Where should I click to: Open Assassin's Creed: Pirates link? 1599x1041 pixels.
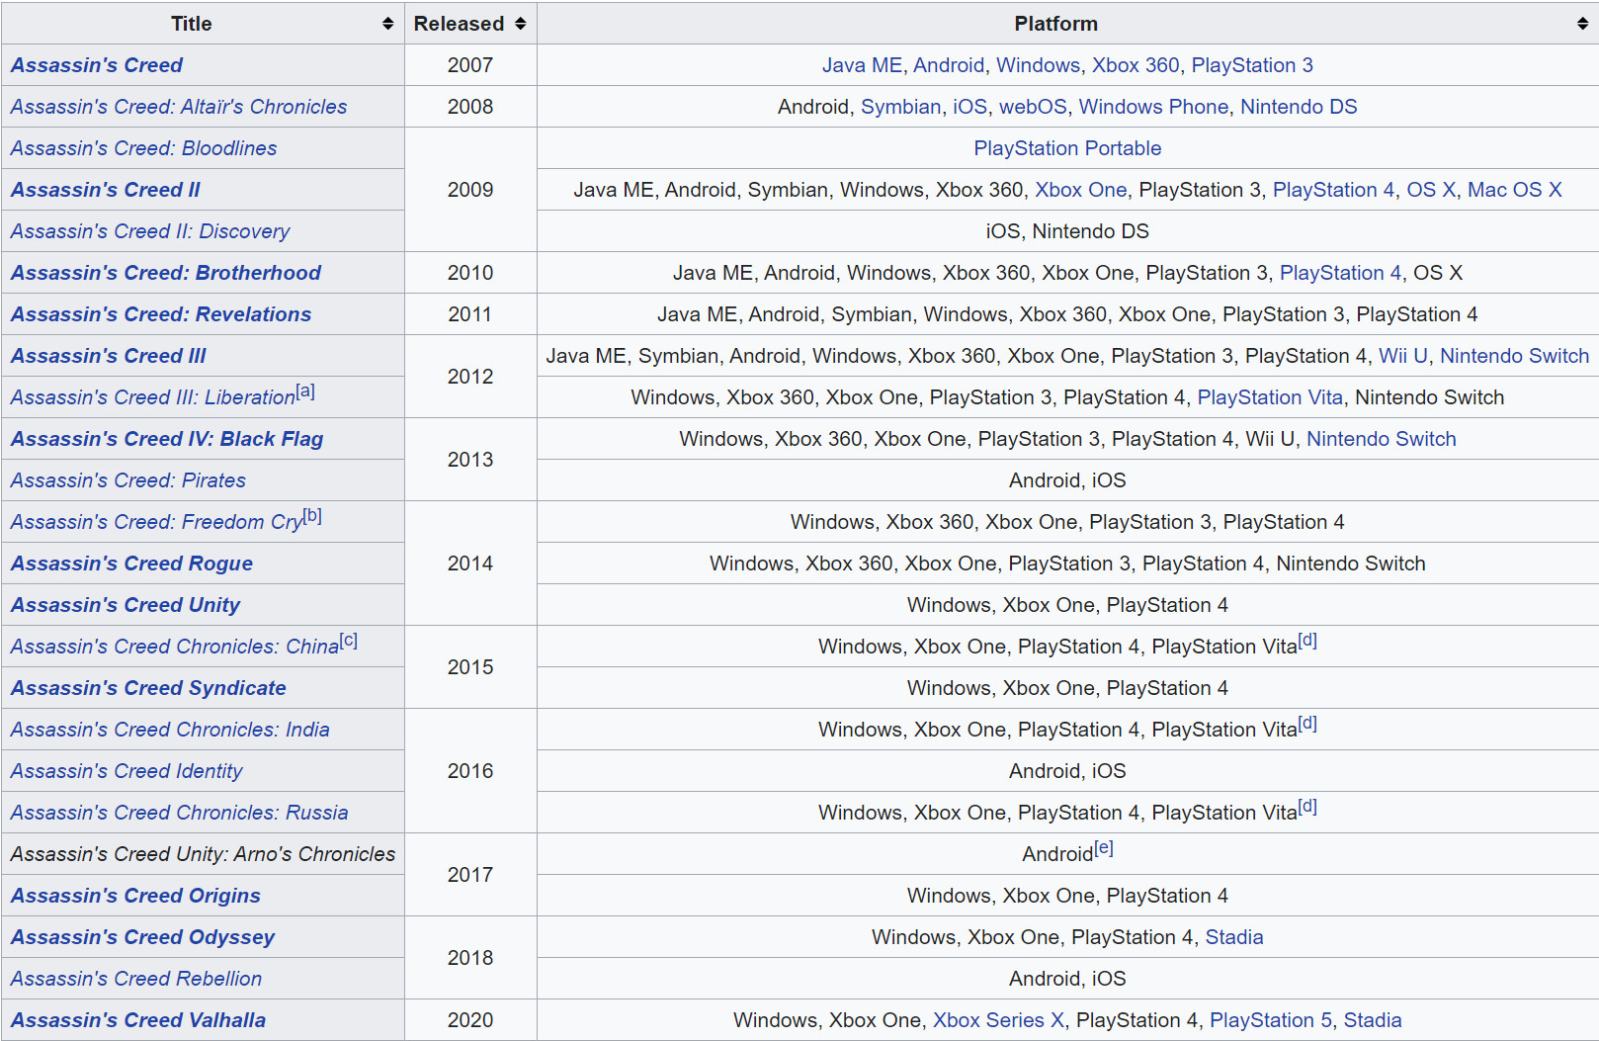(128, 480)
